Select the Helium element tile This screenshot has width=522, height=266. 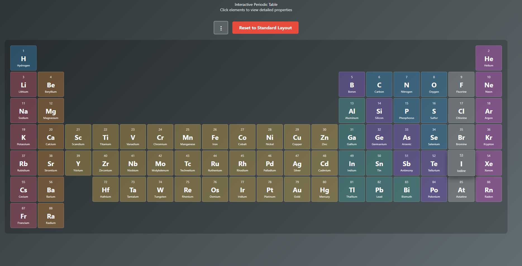(489, 58)
